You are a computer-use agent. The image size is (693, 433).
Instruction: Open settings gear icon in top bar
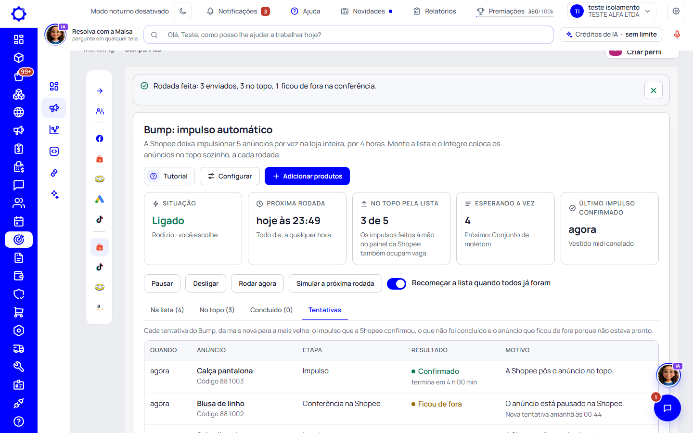pos(676,11)
